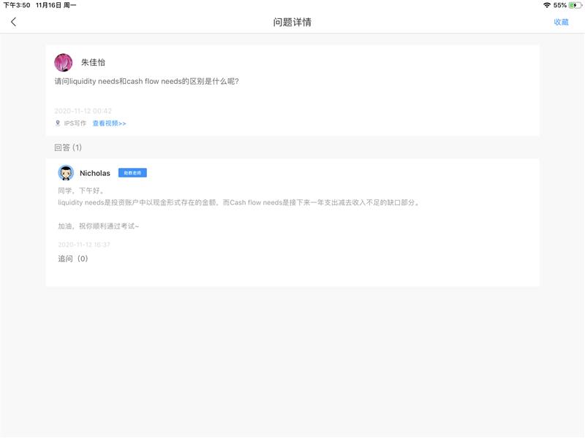Tap the back arrow in the header

pyautogui.click(x=13, y=22)
